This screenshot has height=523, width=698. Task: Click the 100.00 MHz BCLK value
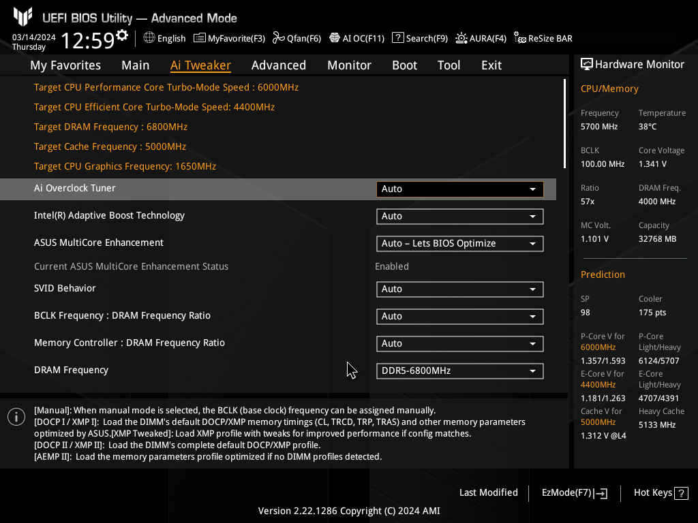tap(603, 164)
